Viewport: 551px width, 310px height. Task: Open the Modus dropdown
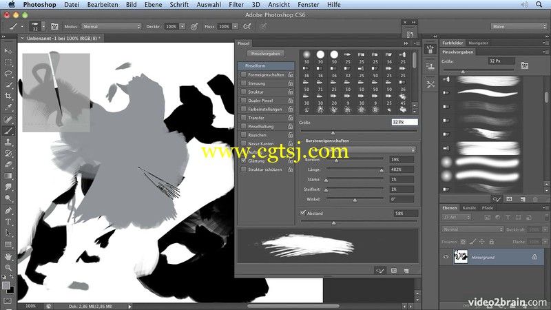112,26
